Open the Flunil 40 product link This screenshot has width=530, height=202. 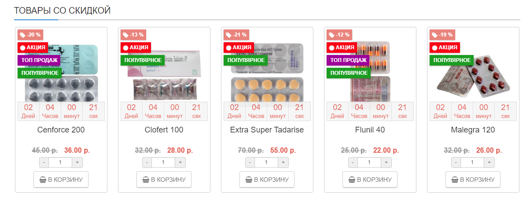tap(370, 130)
